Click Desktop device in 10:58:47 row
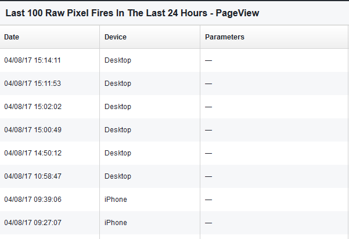 click(118, 176)
